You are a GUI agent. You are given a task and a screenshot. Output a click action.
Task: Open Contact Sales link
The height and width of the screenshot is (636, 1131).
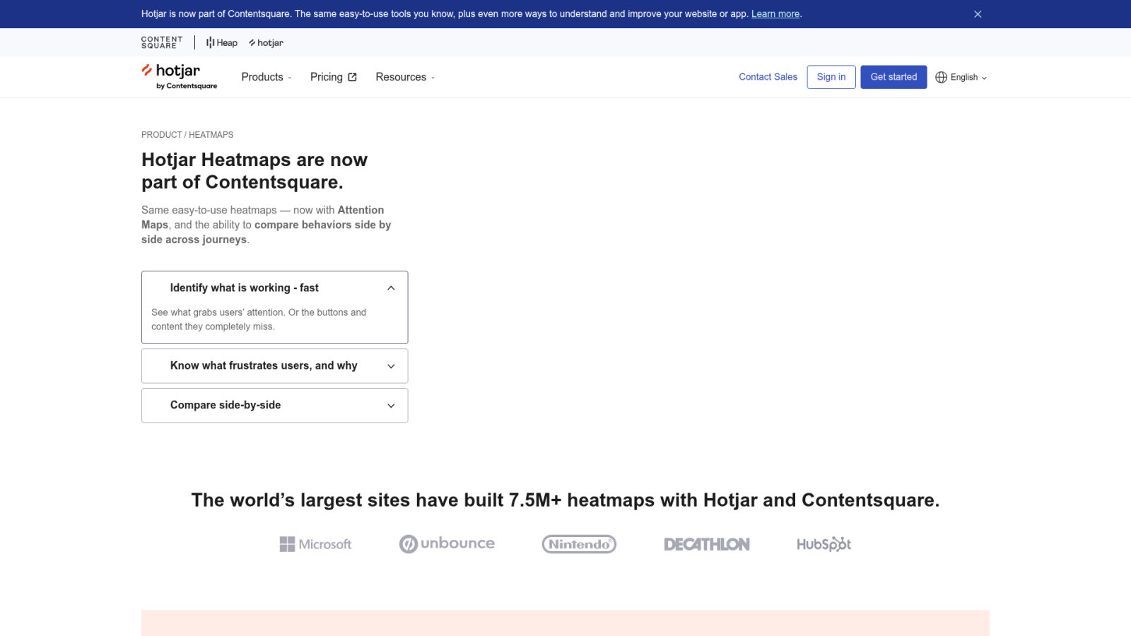point(768,77)
